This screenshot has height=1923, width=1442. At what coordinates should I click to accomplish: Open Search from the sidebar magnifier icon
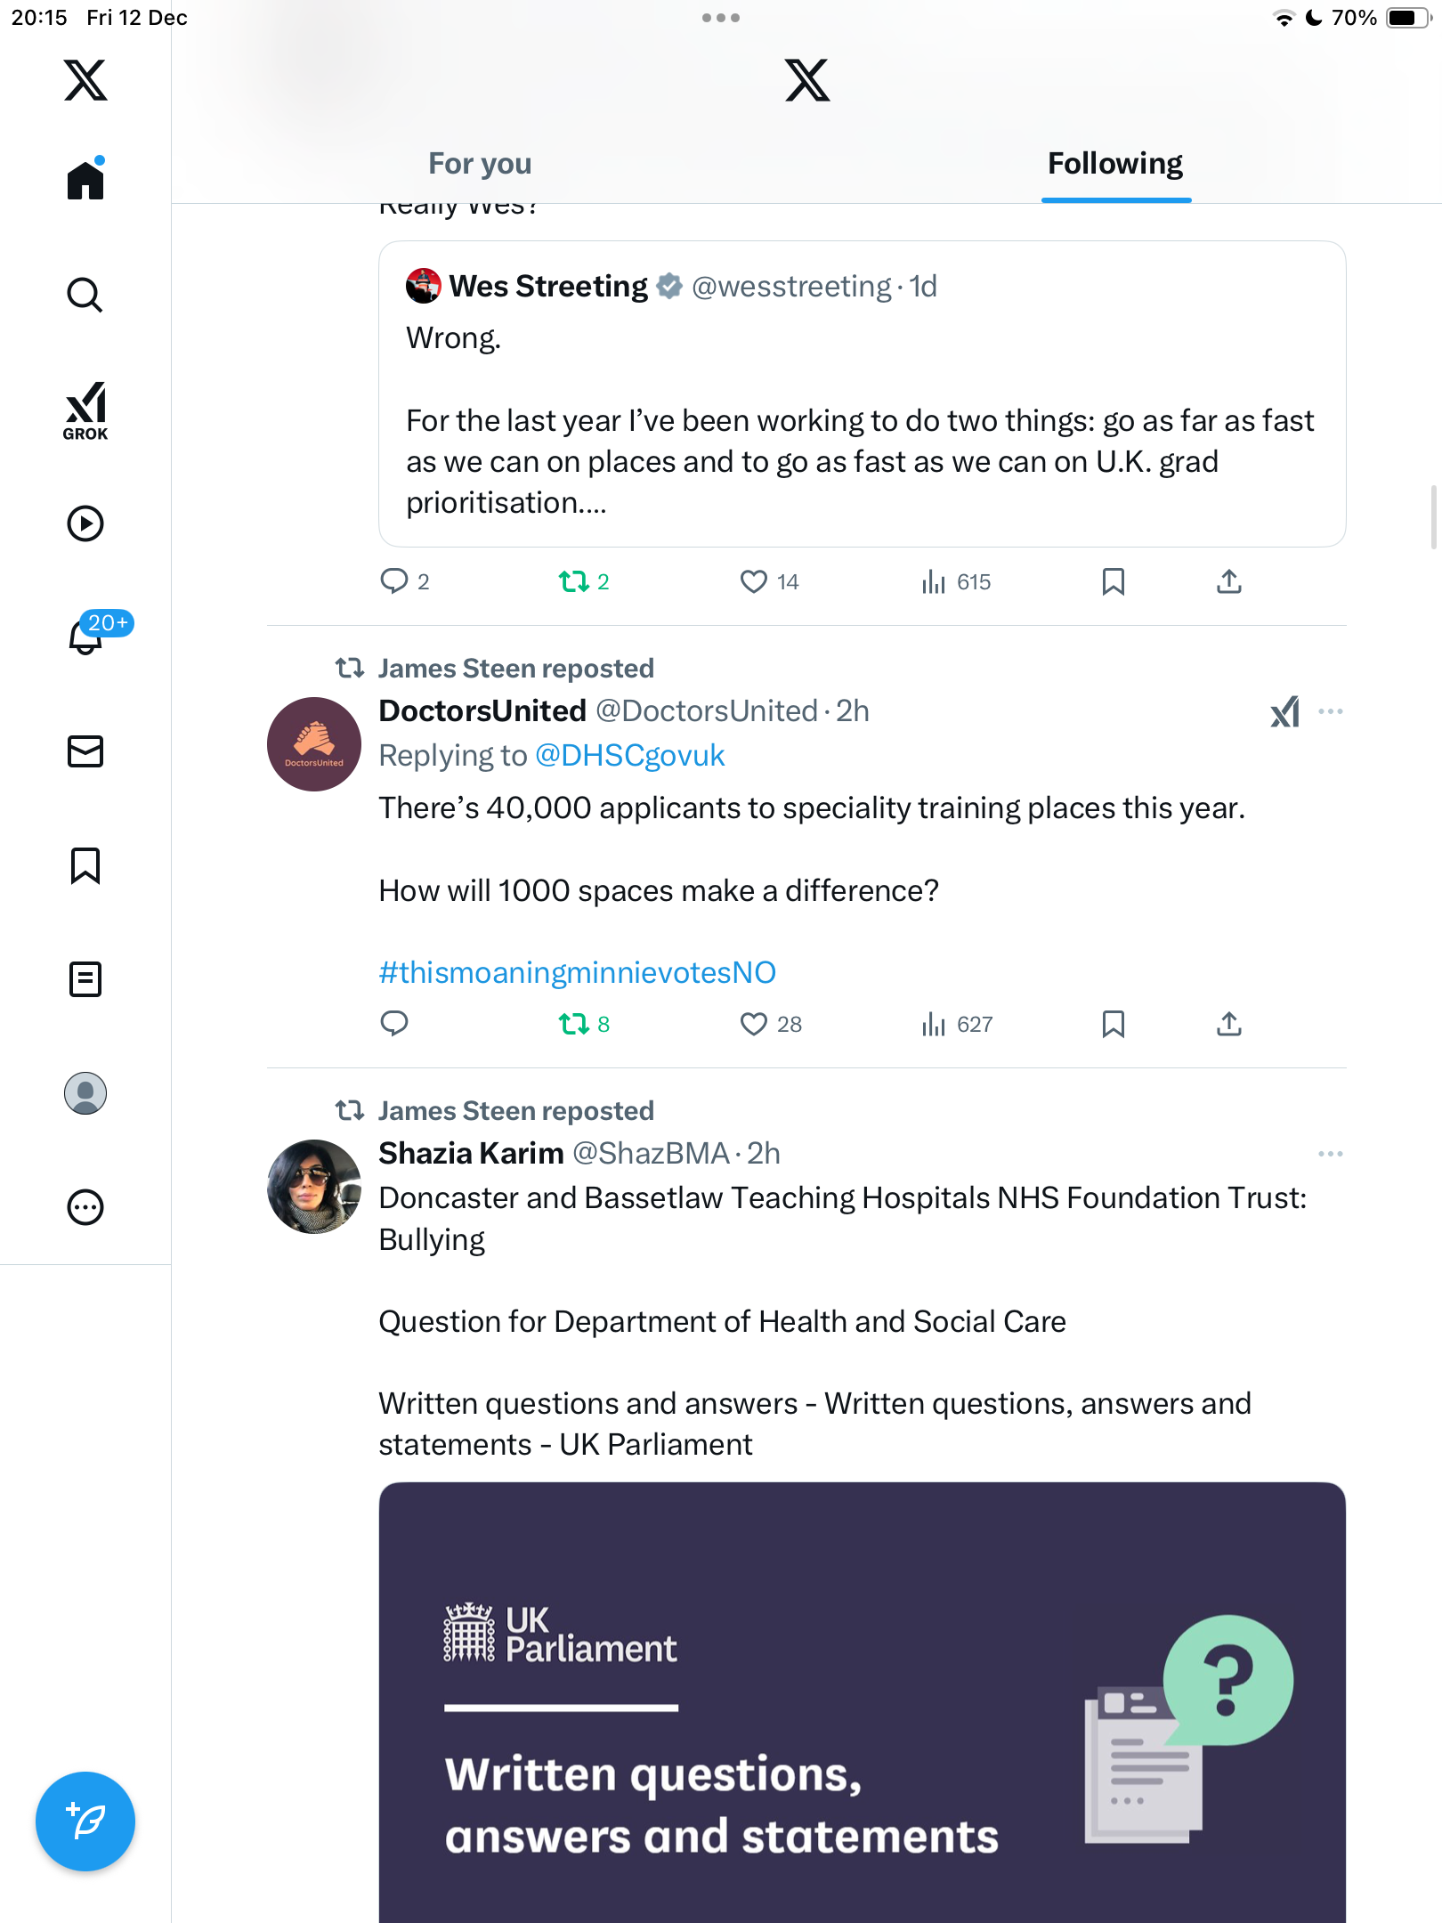tap(85, 295)
